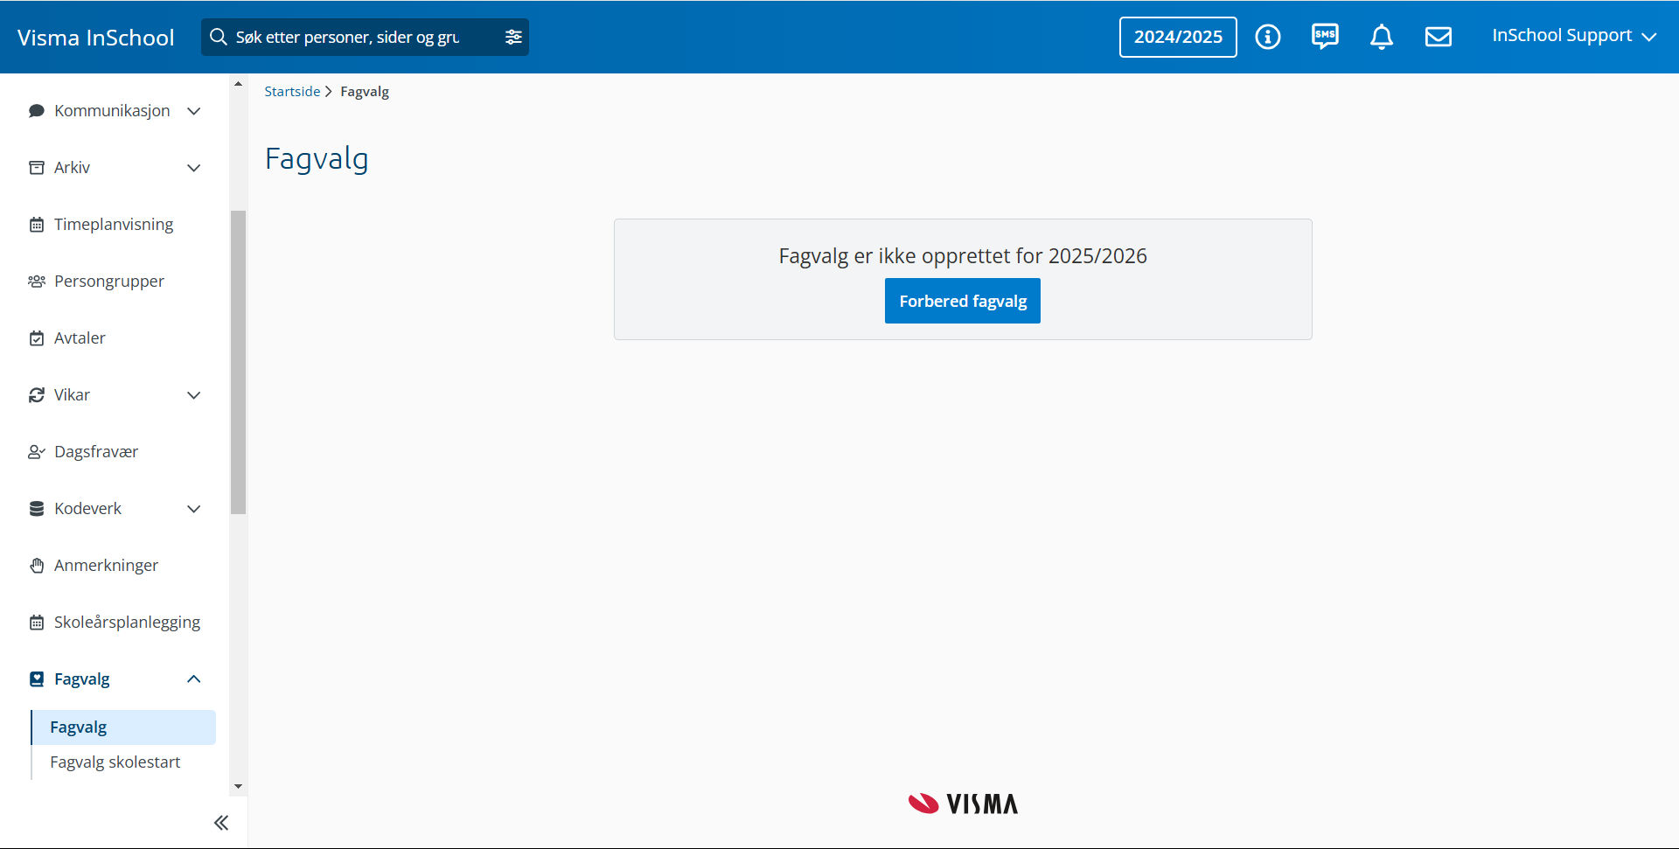
Task: Open Anmerkninger in the sidebar
Action: (x=106, y=566)
